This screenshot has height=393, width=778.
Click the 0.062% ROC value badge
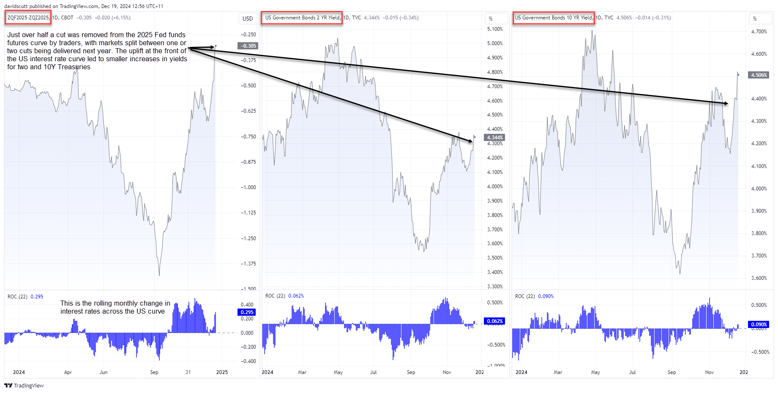[x=494, y=321]
